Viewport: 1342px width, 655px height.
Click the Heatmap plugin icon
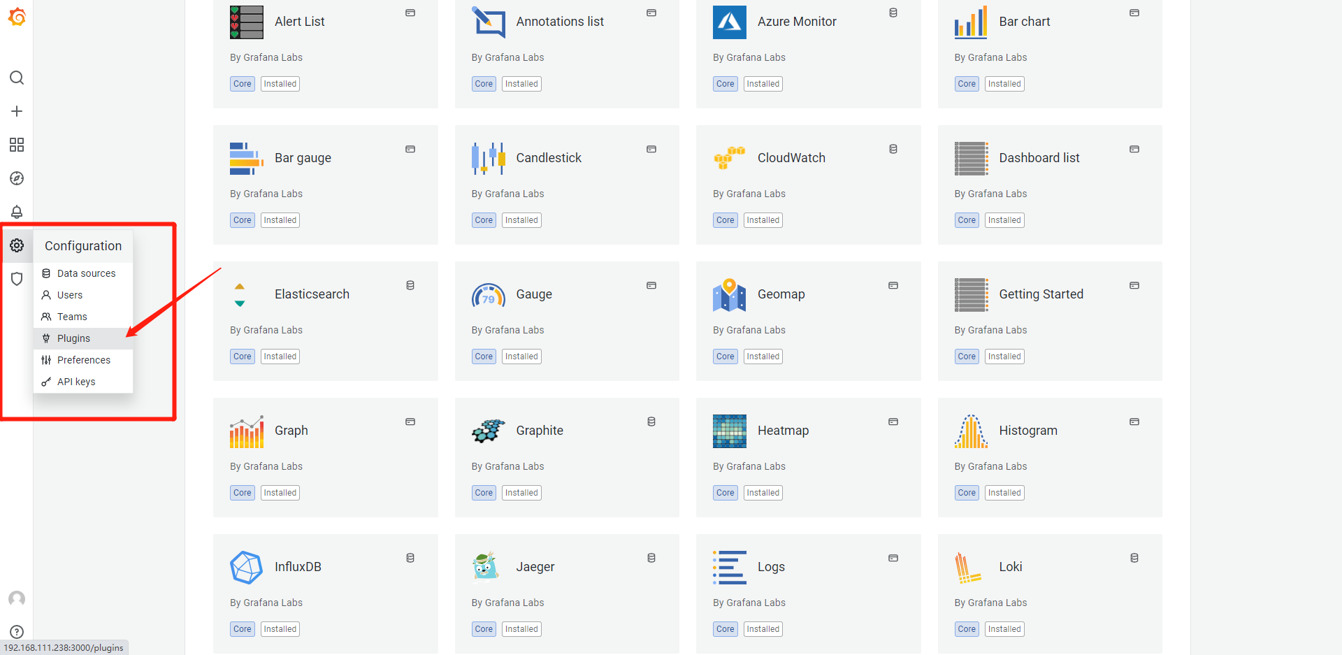[730, 431]
